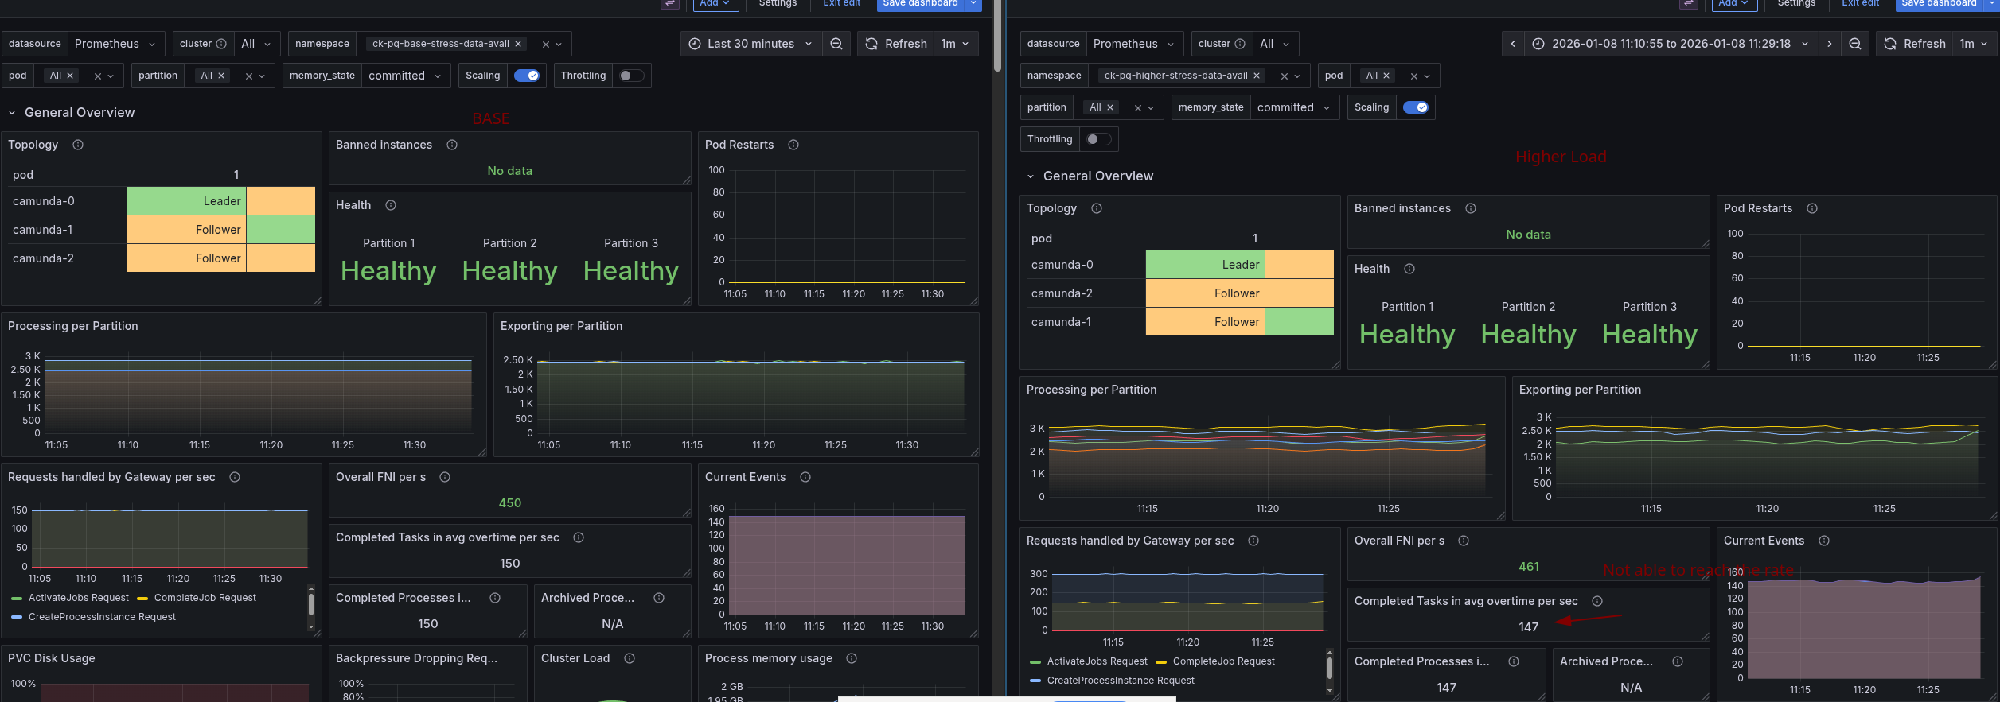Open the 1m refresh interval dropdown on left

click(955, 44)
